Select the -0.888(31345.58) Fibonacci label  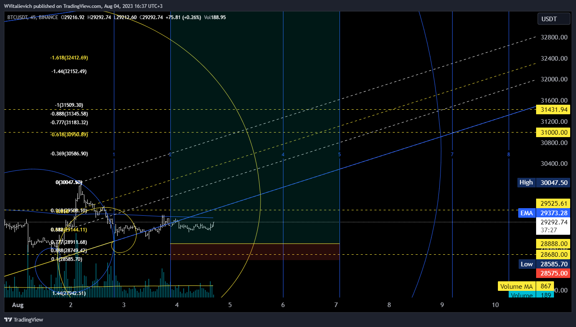69,113
